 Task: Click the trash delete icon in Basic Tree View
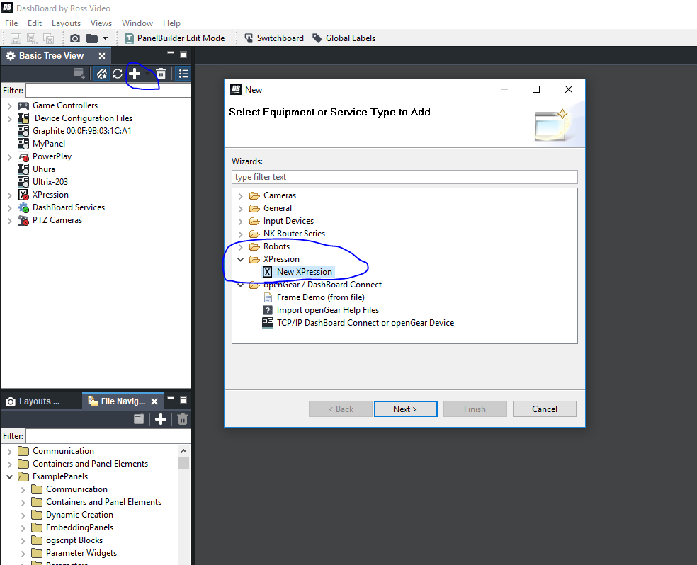pyautogui.click(x=161, y=74)
